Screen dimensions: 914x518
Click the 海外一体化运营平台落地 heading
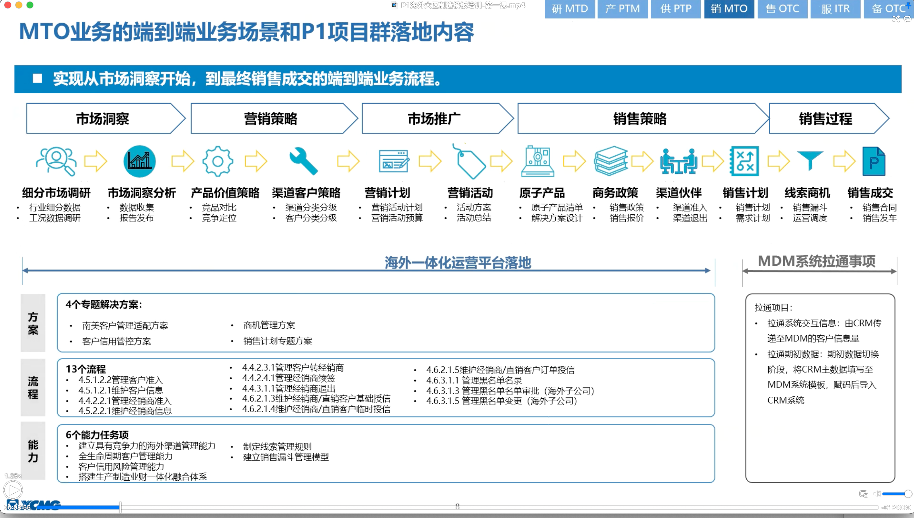point(458,263)
